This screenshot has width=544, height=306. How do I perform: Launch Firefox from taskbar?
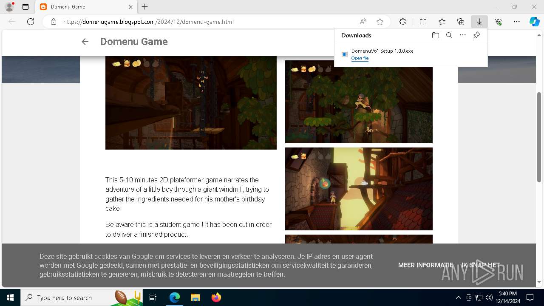[x=216, y=297]
